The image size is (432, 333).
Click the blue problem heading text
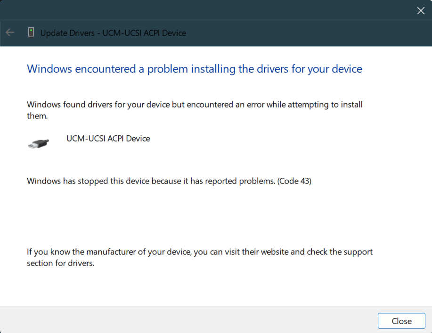[194, 69]
